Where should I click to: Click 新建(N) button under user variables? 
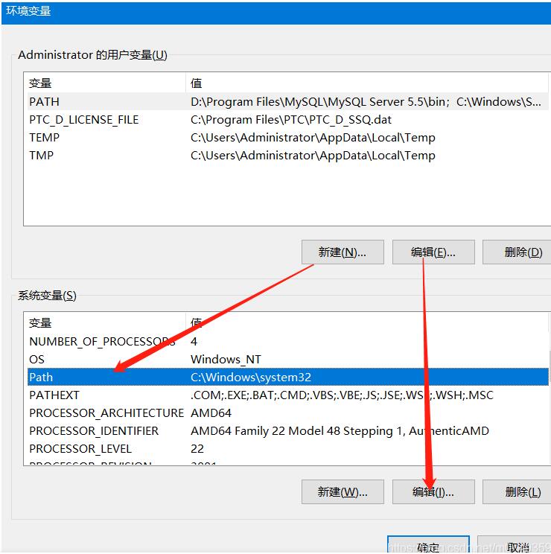(x=343, y=252)
